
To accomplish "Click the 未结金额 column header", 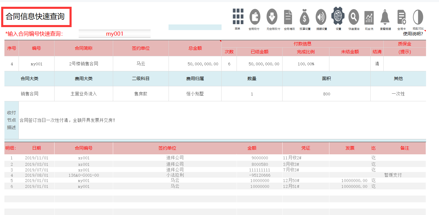I will (350, 52).
